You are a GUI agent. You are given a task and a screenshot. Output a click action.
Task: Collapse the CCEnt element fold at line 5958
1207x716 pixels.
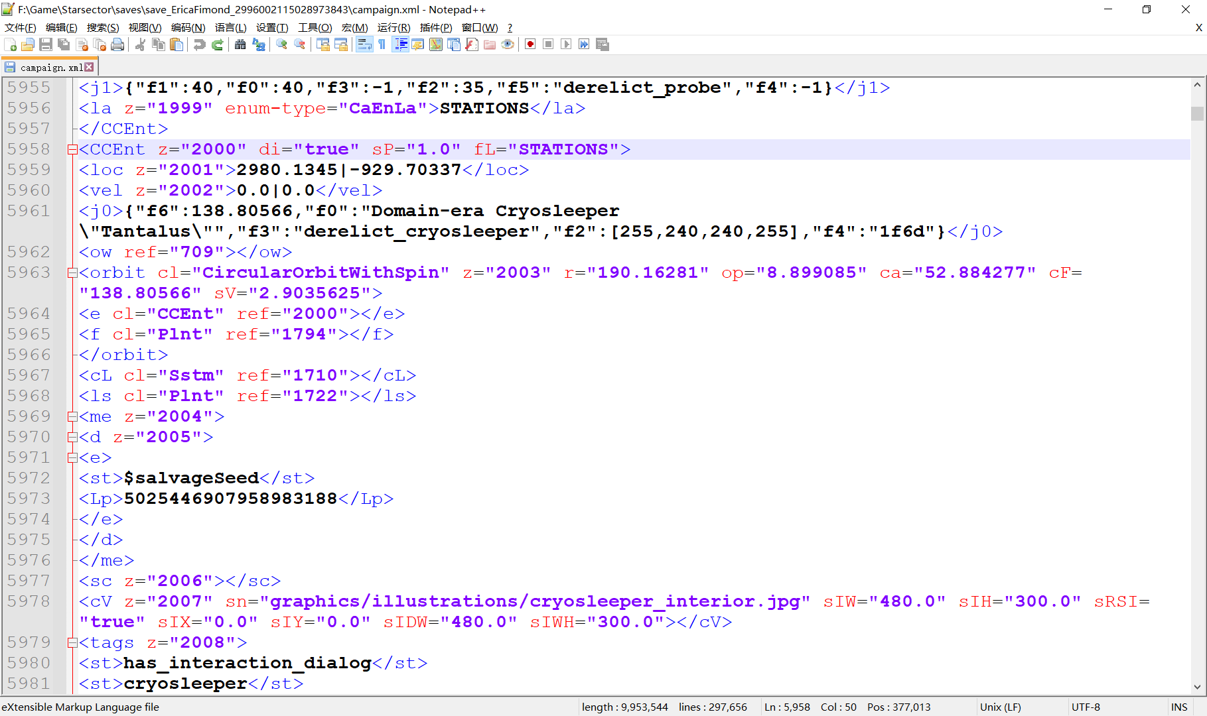pos(72,149)
